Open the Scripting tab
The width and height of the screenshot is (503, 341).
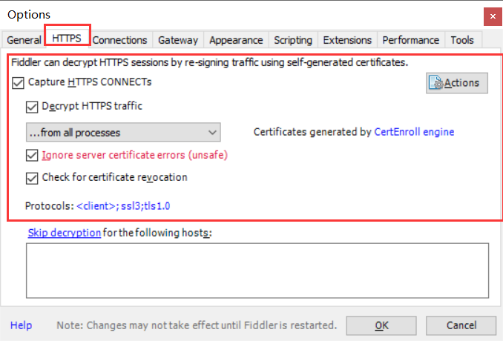(x=293, y=40)
